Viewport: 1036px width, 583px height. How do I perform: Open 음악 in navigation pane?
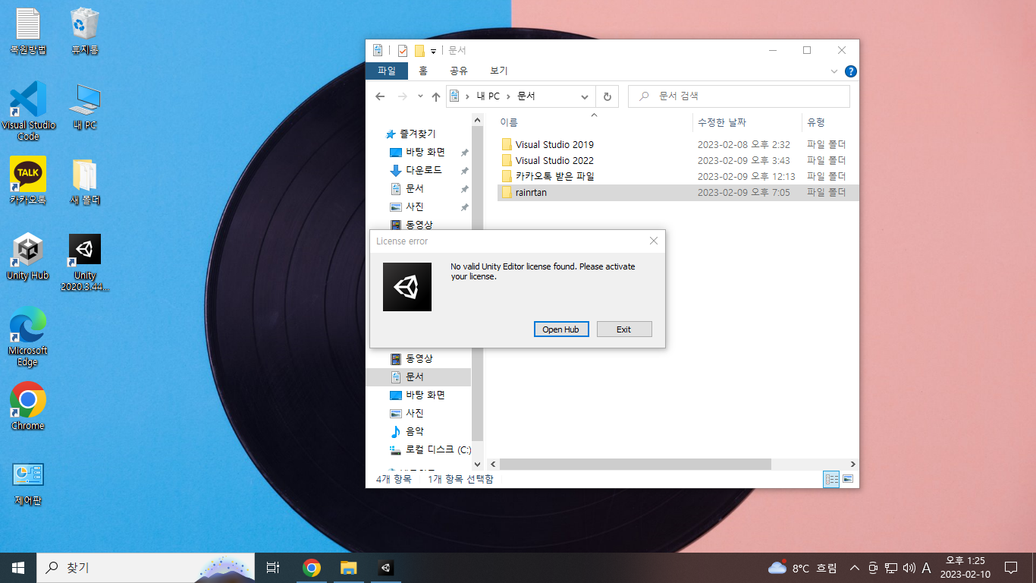point(415,431)
